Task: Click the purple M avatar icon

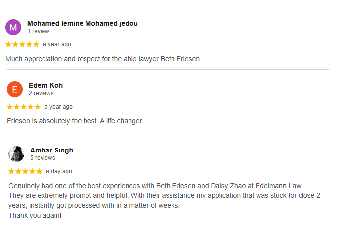Action: coord(13,27)
